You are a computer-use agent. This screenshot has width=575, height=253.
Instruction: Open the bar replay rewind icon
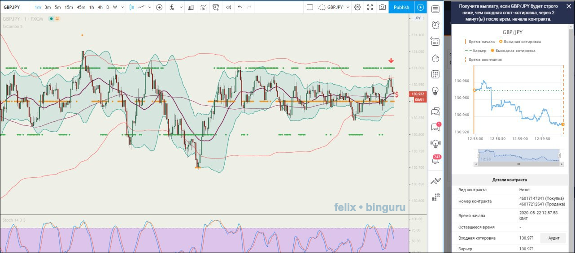click(x=229, y=7)
